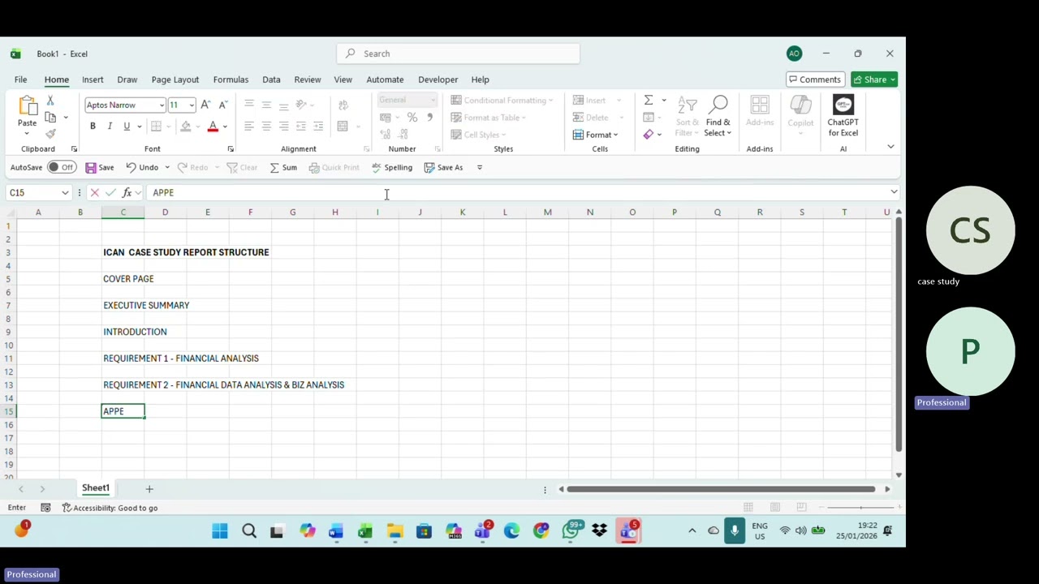Screen dimensions: 1039x584
Task: Open the Windows Start menu
Action: (x=220, y=531)
